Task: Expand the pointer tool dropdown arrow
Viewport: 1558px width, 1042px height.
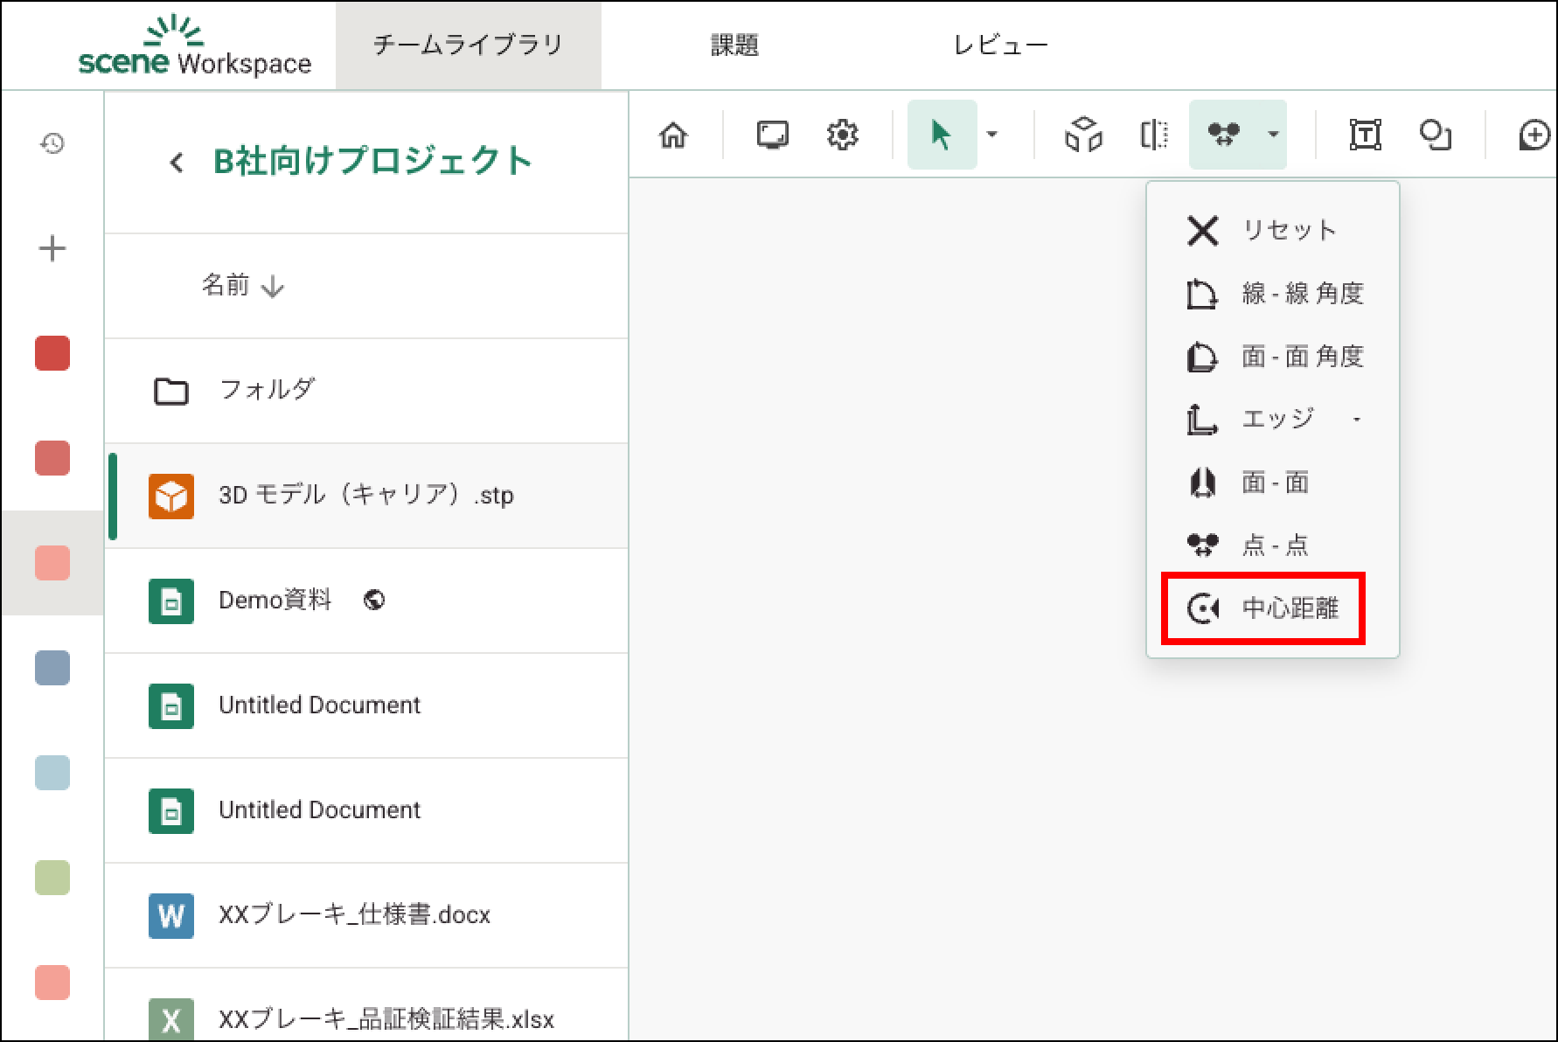Action: coord(991,135)
